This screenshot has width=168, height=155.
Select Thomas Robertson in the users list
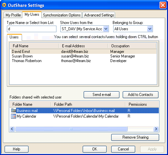tap(27, 61)
